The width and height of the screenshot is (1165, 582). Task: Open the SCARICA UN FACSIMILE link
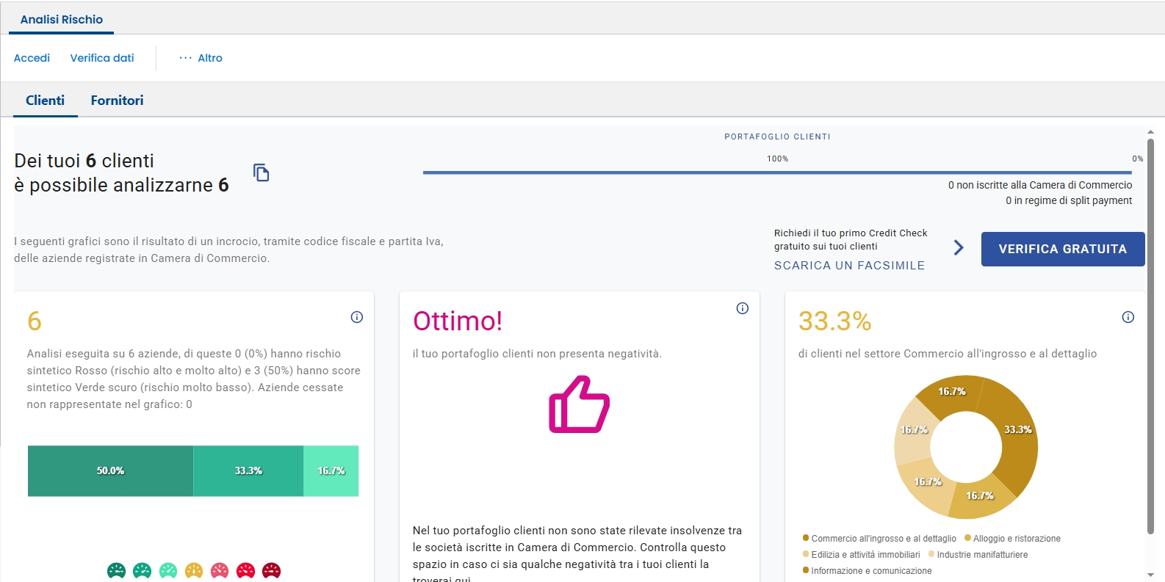[x=849, y=266]
